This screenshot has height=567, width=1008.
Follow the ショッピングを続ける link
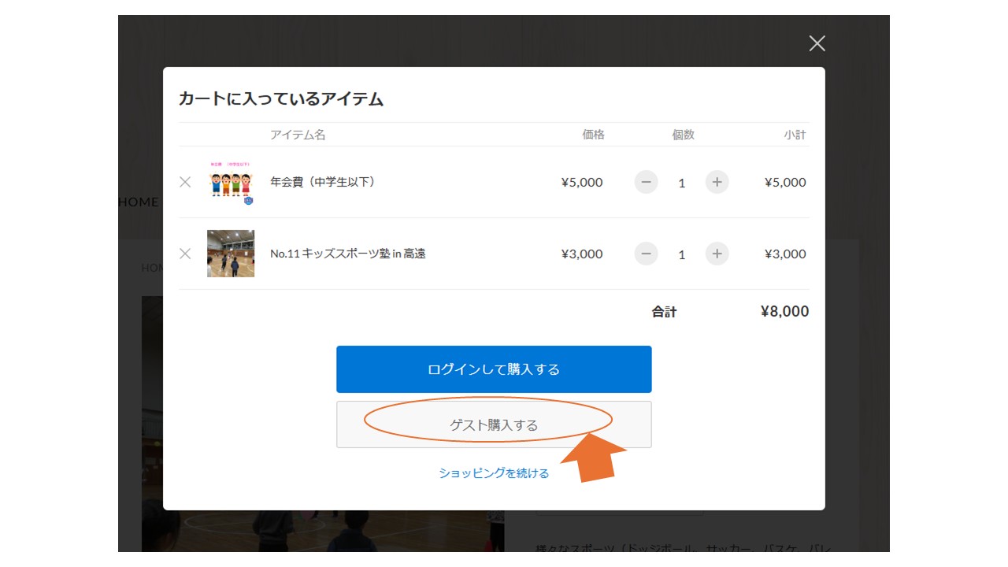point(494,473)
